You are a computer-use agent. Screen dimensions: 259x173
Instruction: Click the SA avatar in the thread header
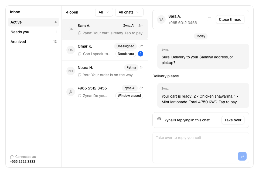[161, 19]
